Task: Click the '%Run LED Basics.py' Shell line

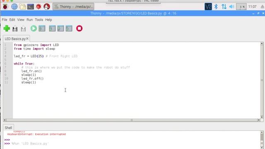Action: coord(30,144)
